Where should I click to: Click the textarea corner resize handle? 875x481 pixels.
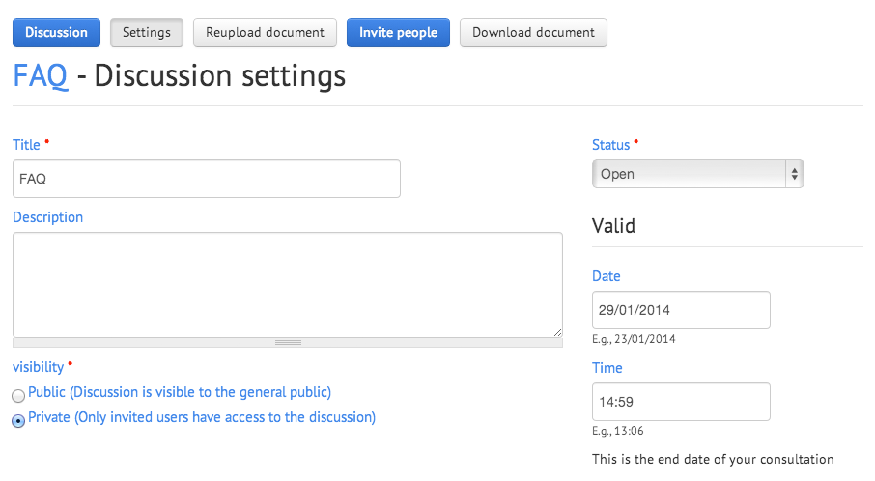[x=557, y=332]
